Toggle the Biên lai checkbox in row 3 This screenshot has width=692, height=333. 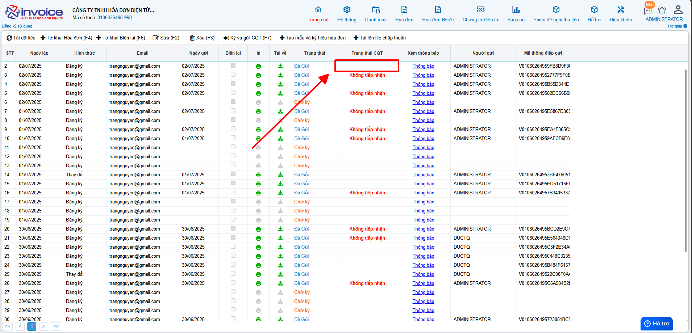(233, 75)
